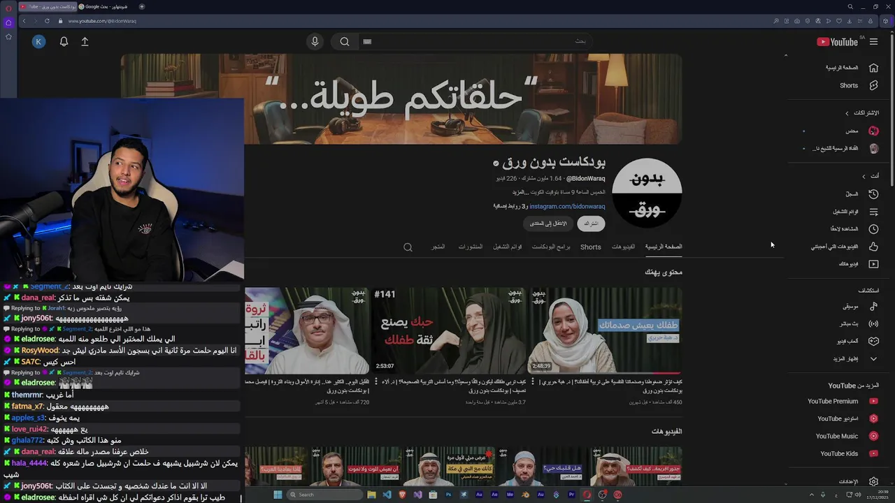Open on-screen keyboard icon in search box
Viewport: 895px width, 503px height.
click(x=368, y=42)
